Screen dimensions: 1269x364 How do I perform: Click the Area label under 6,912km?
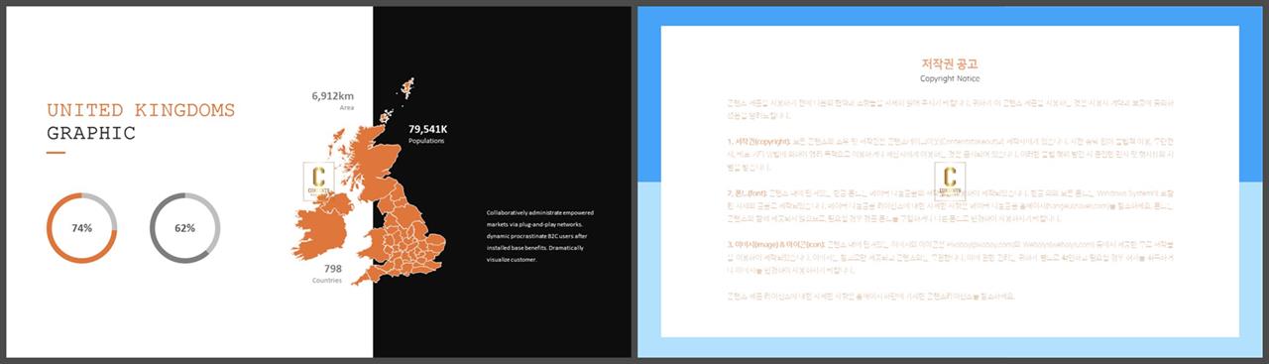point(346,107)
